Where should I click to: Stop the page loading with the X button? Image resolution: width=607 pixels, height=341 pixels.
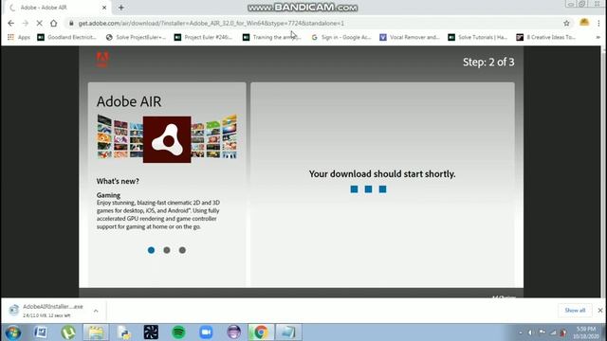39,23
